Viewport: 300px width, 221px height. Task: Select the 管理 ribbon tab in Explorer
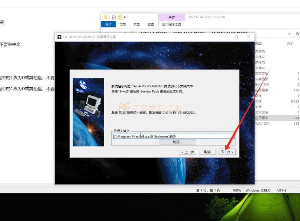click(x=172, y=17)
